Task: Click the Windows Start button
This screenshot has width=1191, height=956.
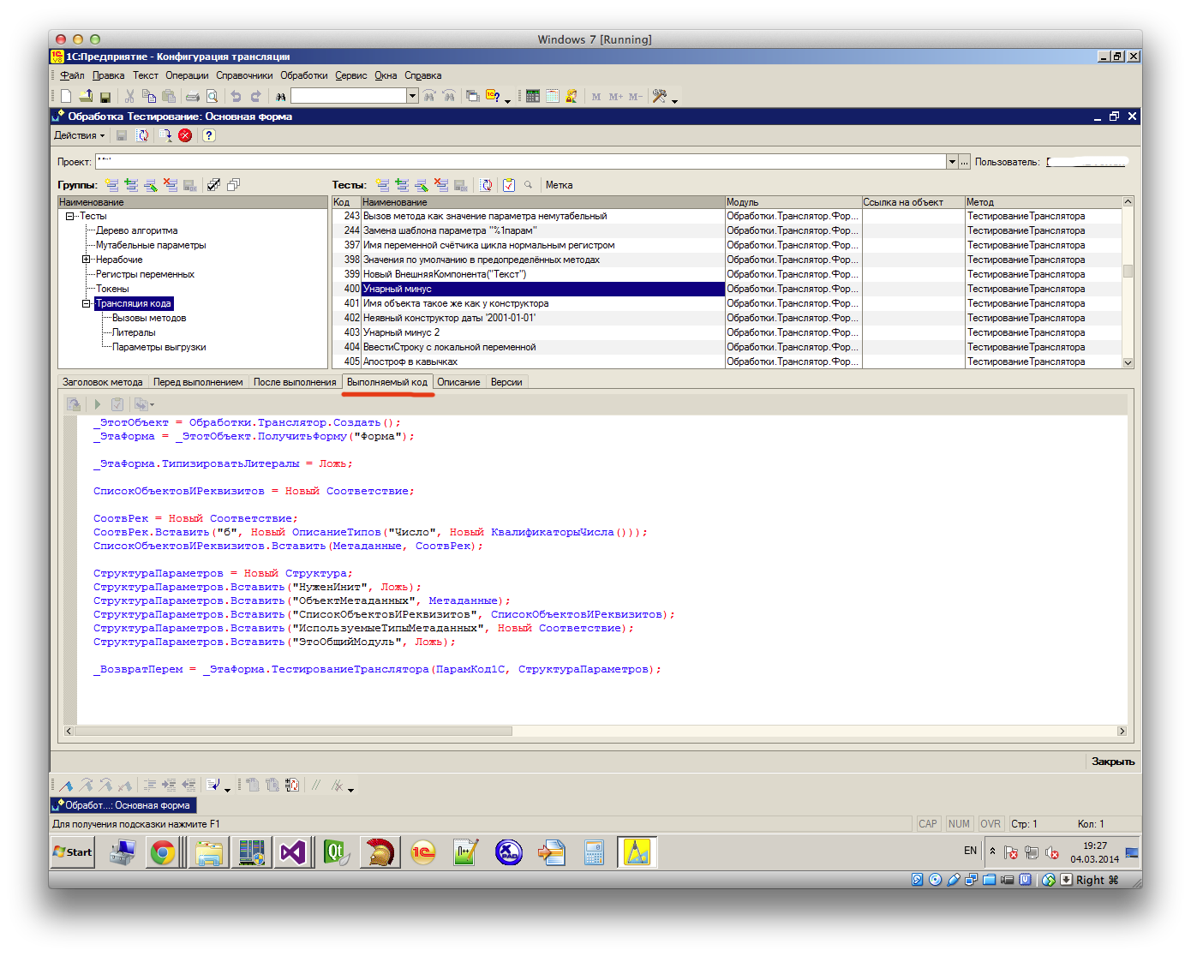Action: coord(73,851)
